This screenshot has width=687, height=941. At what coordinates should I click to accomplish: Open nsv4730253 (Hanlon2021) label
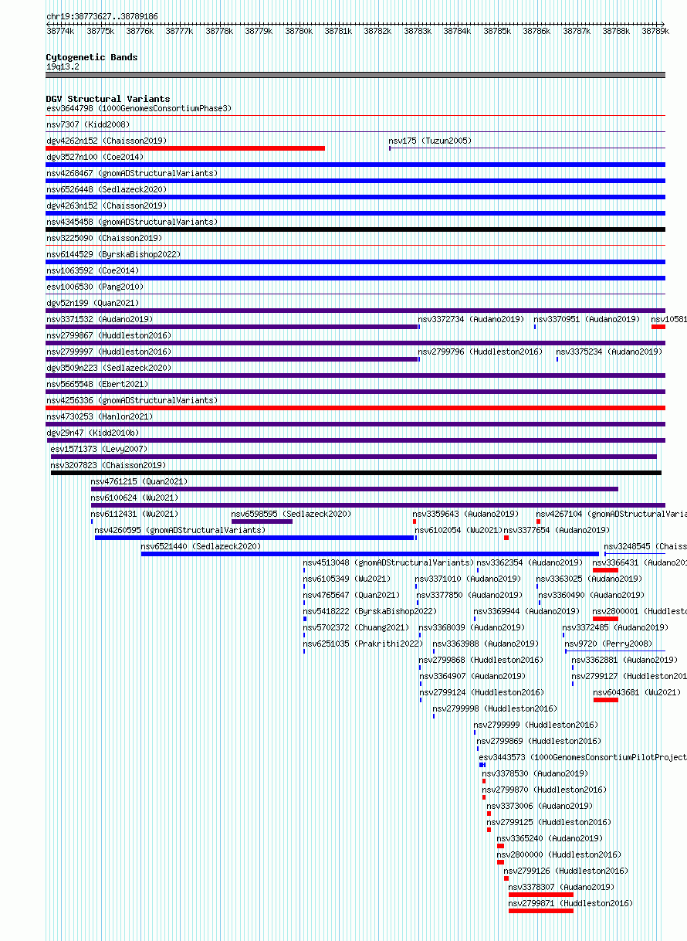tap(100, 416)
